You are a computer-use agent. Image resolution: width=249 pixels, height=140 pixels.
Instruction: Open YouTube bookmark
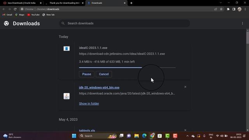tap(33, 15)
